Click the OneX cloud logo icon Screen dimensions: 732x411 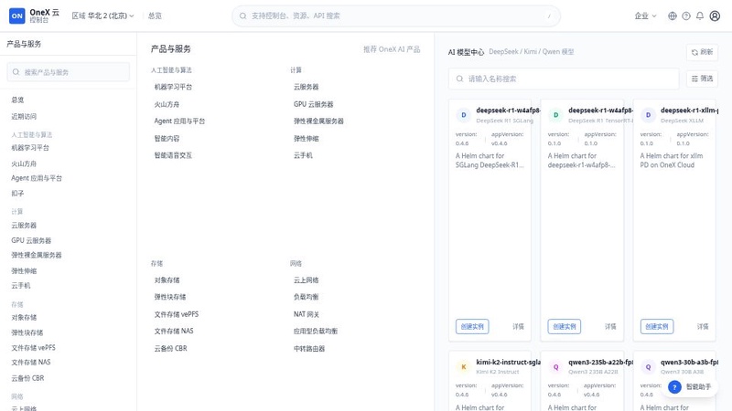tap(17, 16)
